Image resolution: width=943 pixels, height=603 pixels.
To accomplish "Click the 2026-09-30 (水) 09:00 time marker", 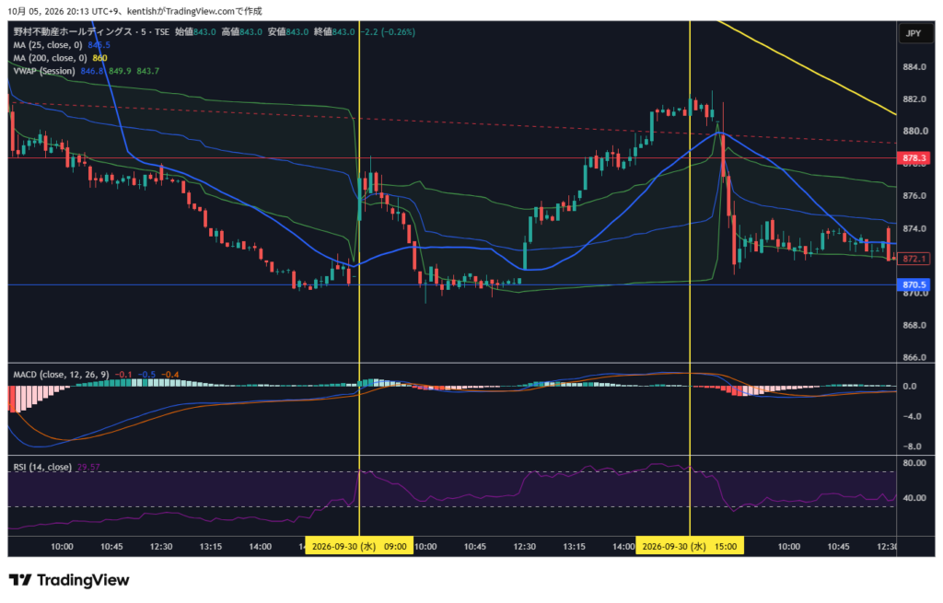I will point(359,547).
